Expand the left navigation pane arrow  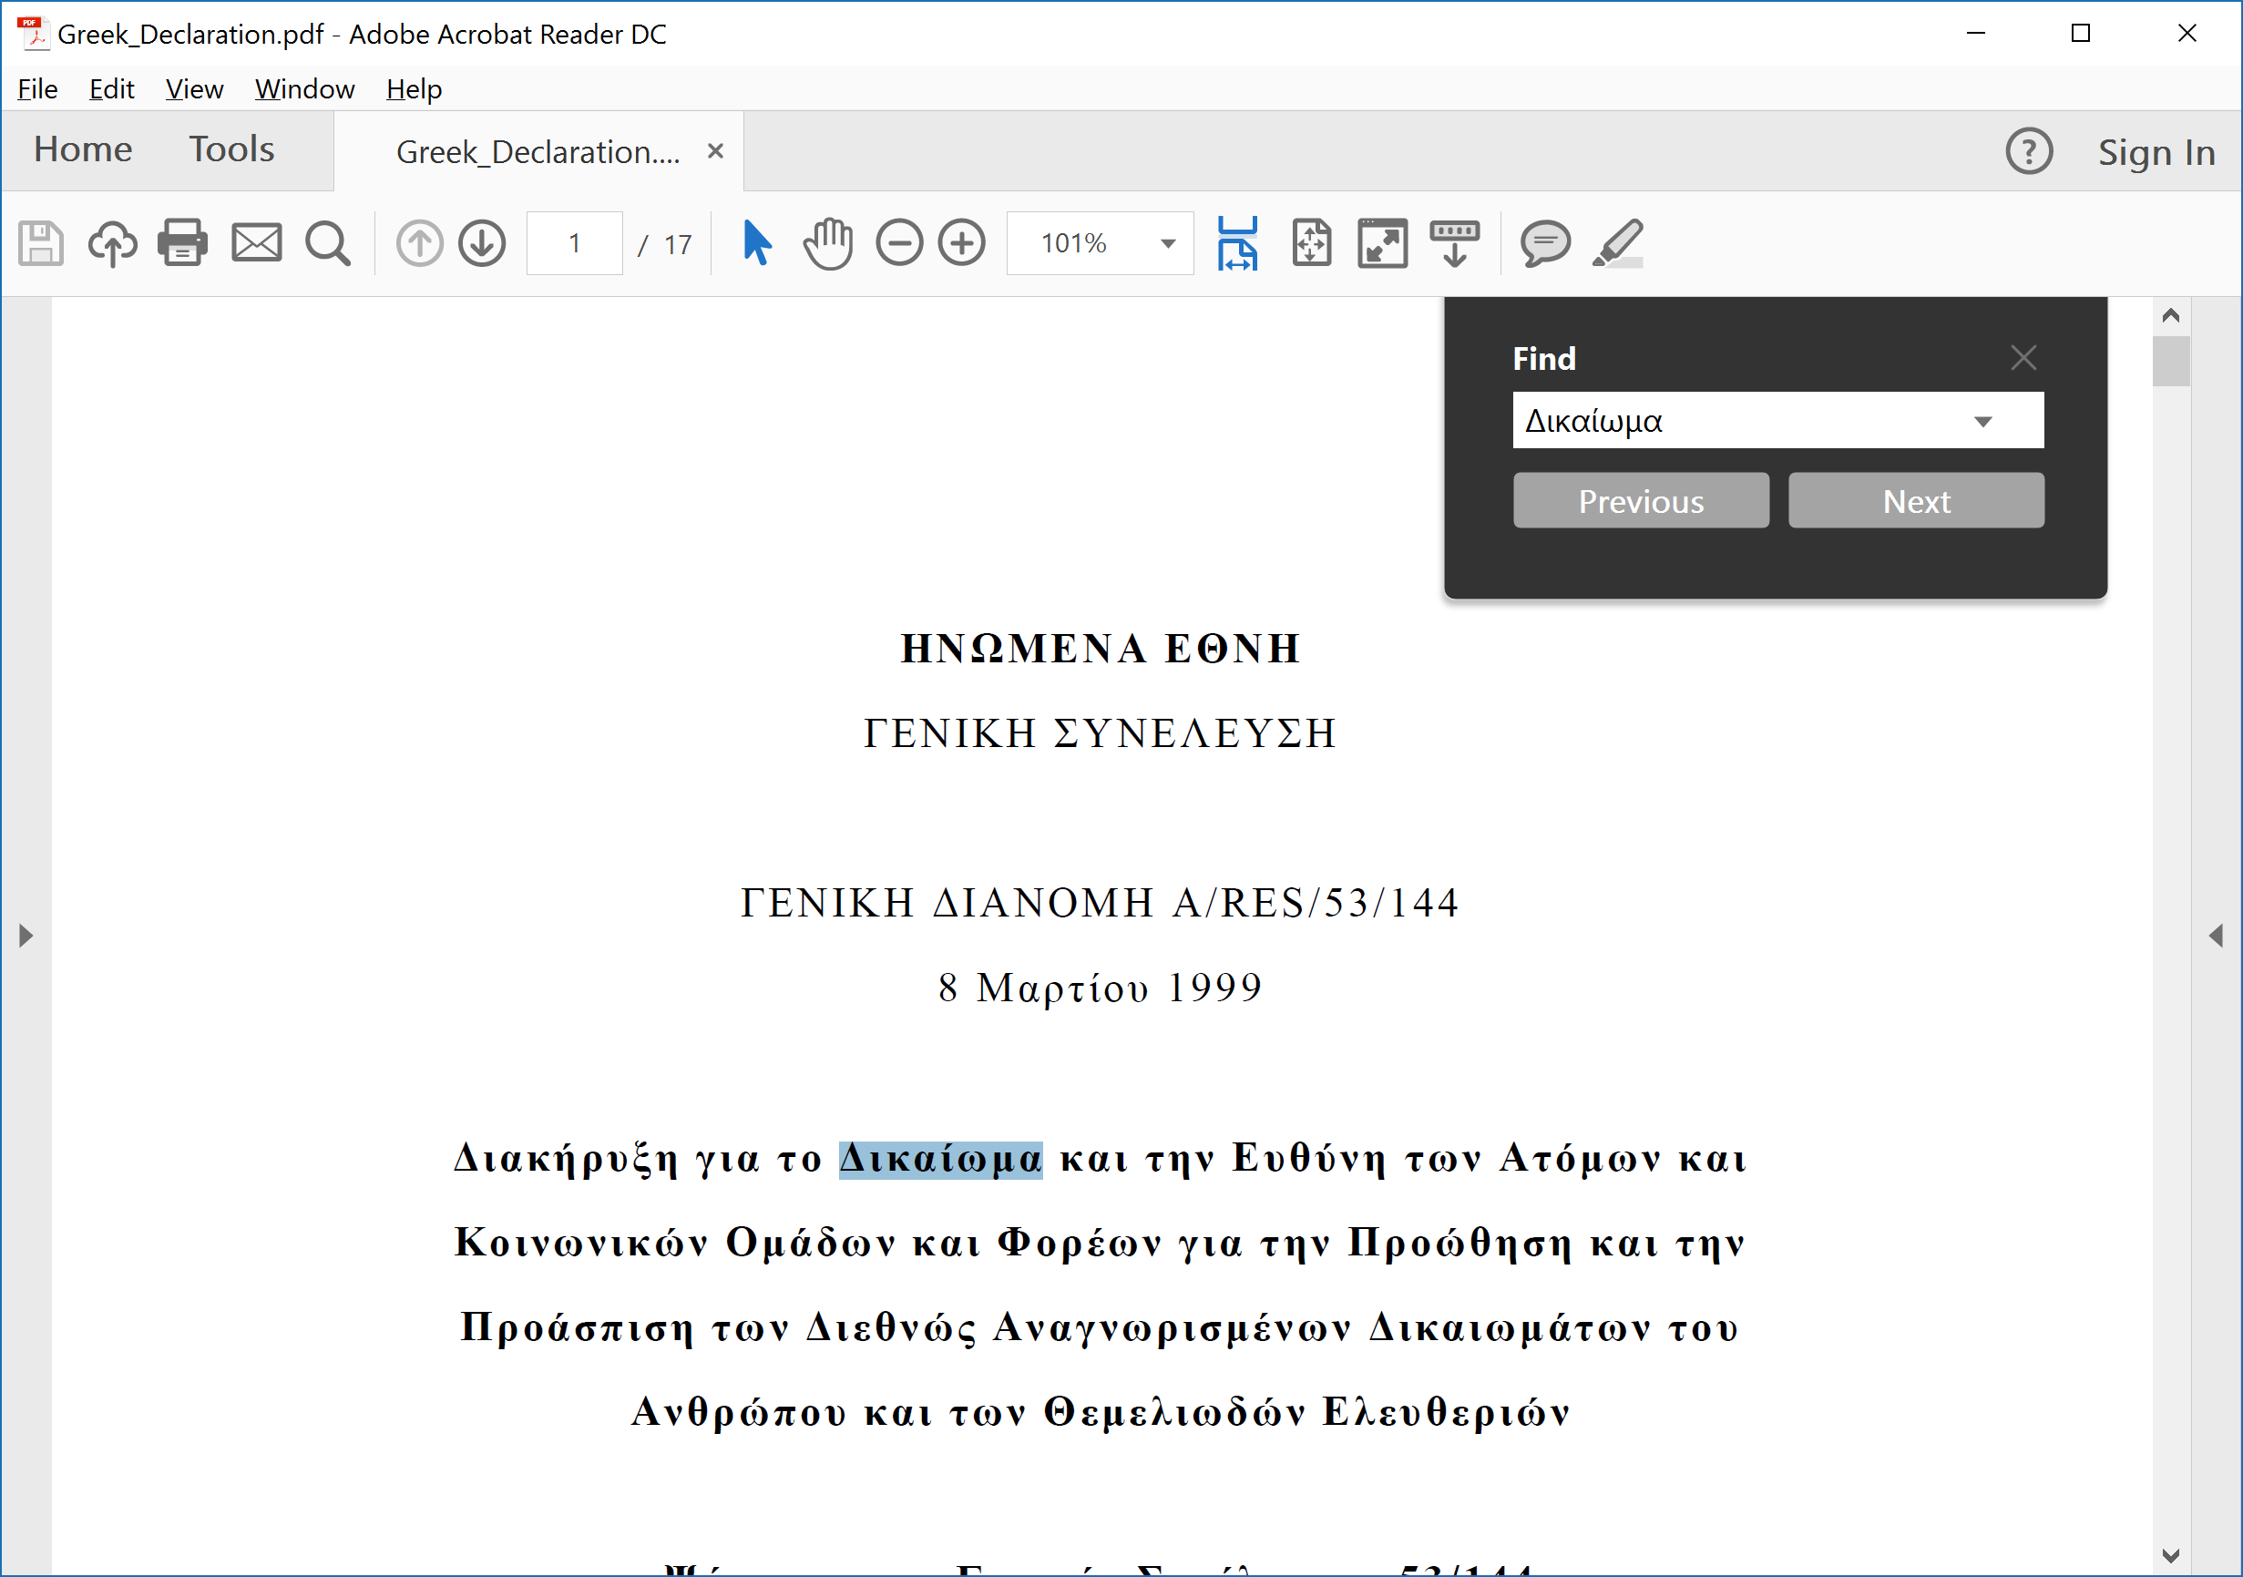26,936
